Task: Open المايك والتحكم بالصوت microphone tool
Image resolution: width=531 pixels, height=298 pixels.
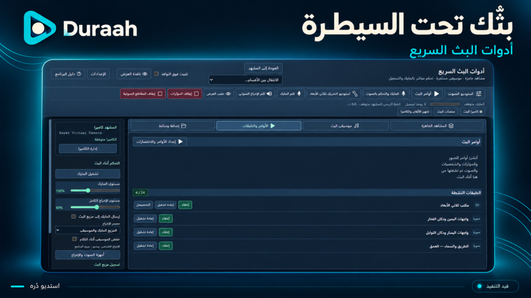Action: [x=386, y=94]
